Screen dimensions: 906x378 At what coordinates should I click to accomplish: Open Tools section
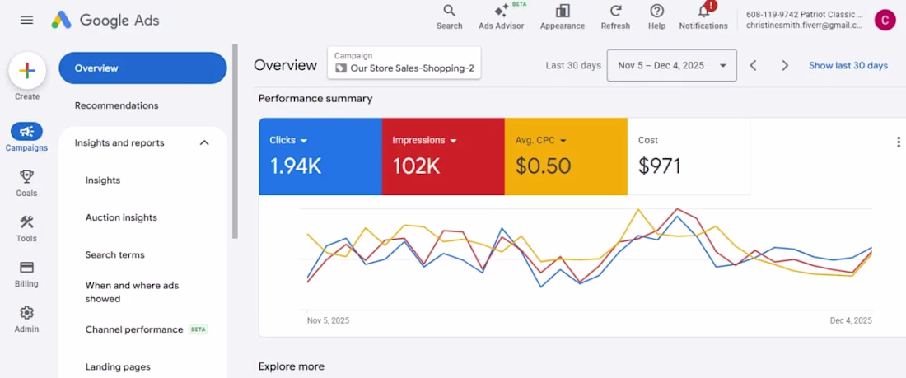(26, 229)
